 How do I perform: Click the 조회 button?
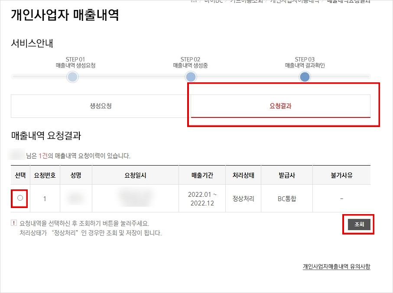click(359, 225)
